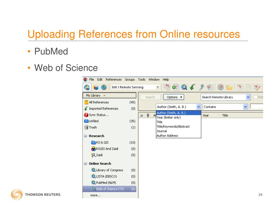Click the RSGIS And Zaidi combined group icon
This screenshot has width=273, height=205.
[94, 149]
